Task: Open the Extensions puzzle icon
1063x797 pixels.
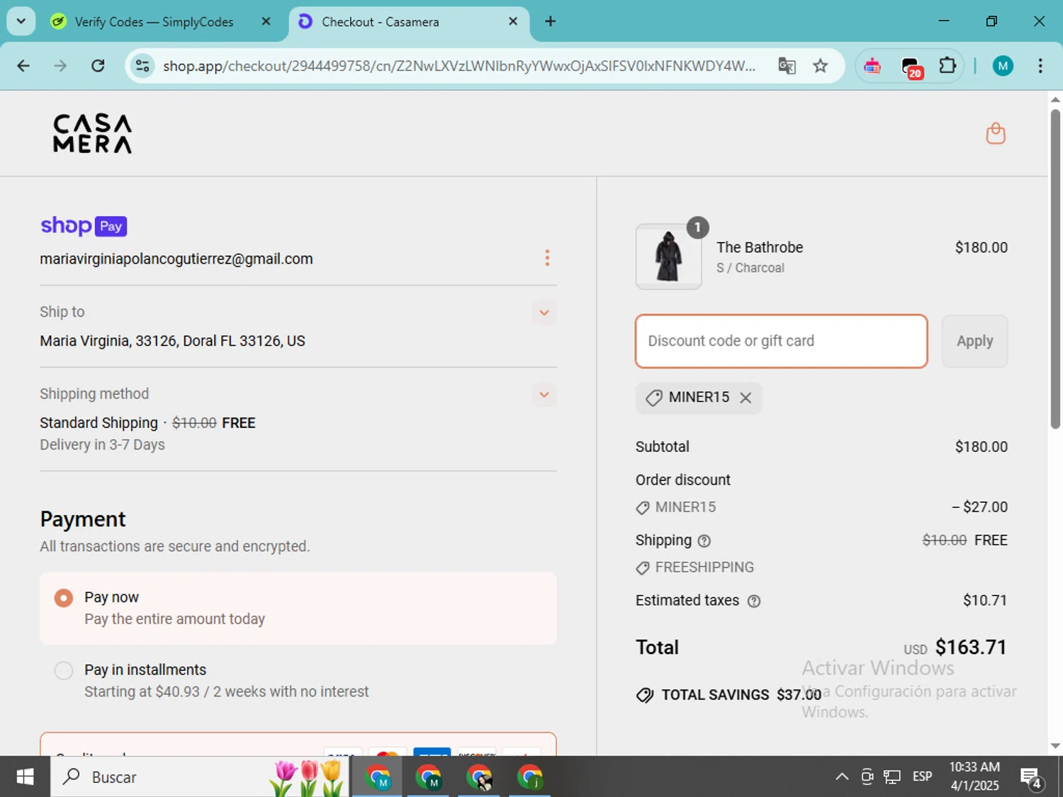Action: [x=947, y=66]
